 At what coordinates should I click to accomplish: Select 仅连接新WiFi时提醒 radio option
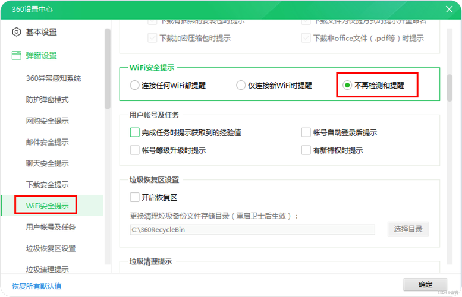click(x=241, y=86)
